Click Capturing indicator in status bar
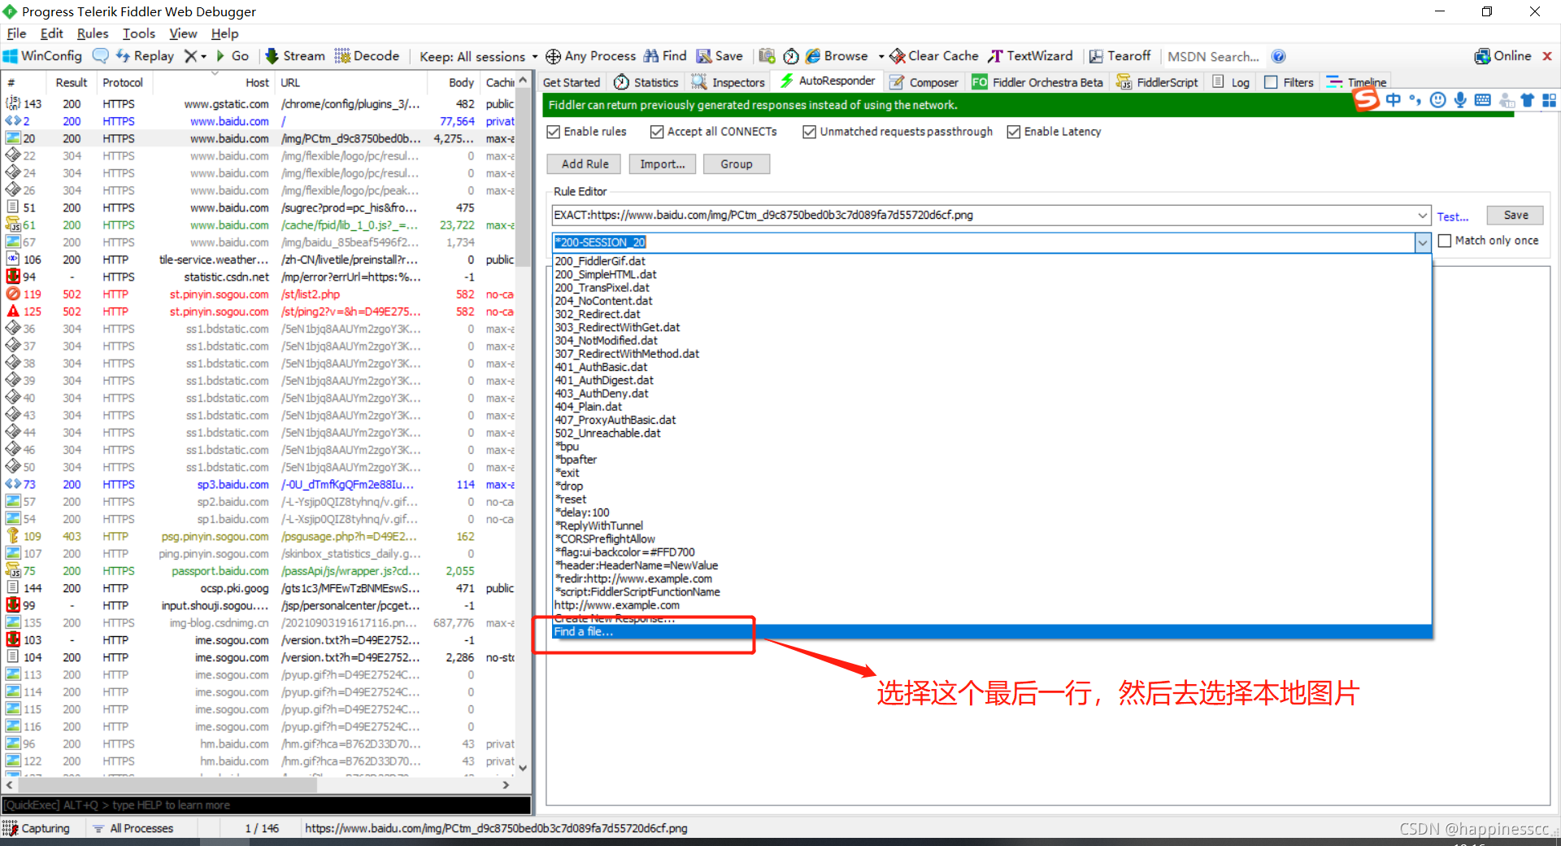Viewport: 1561px width, 846px height. (x=37, y=828)
